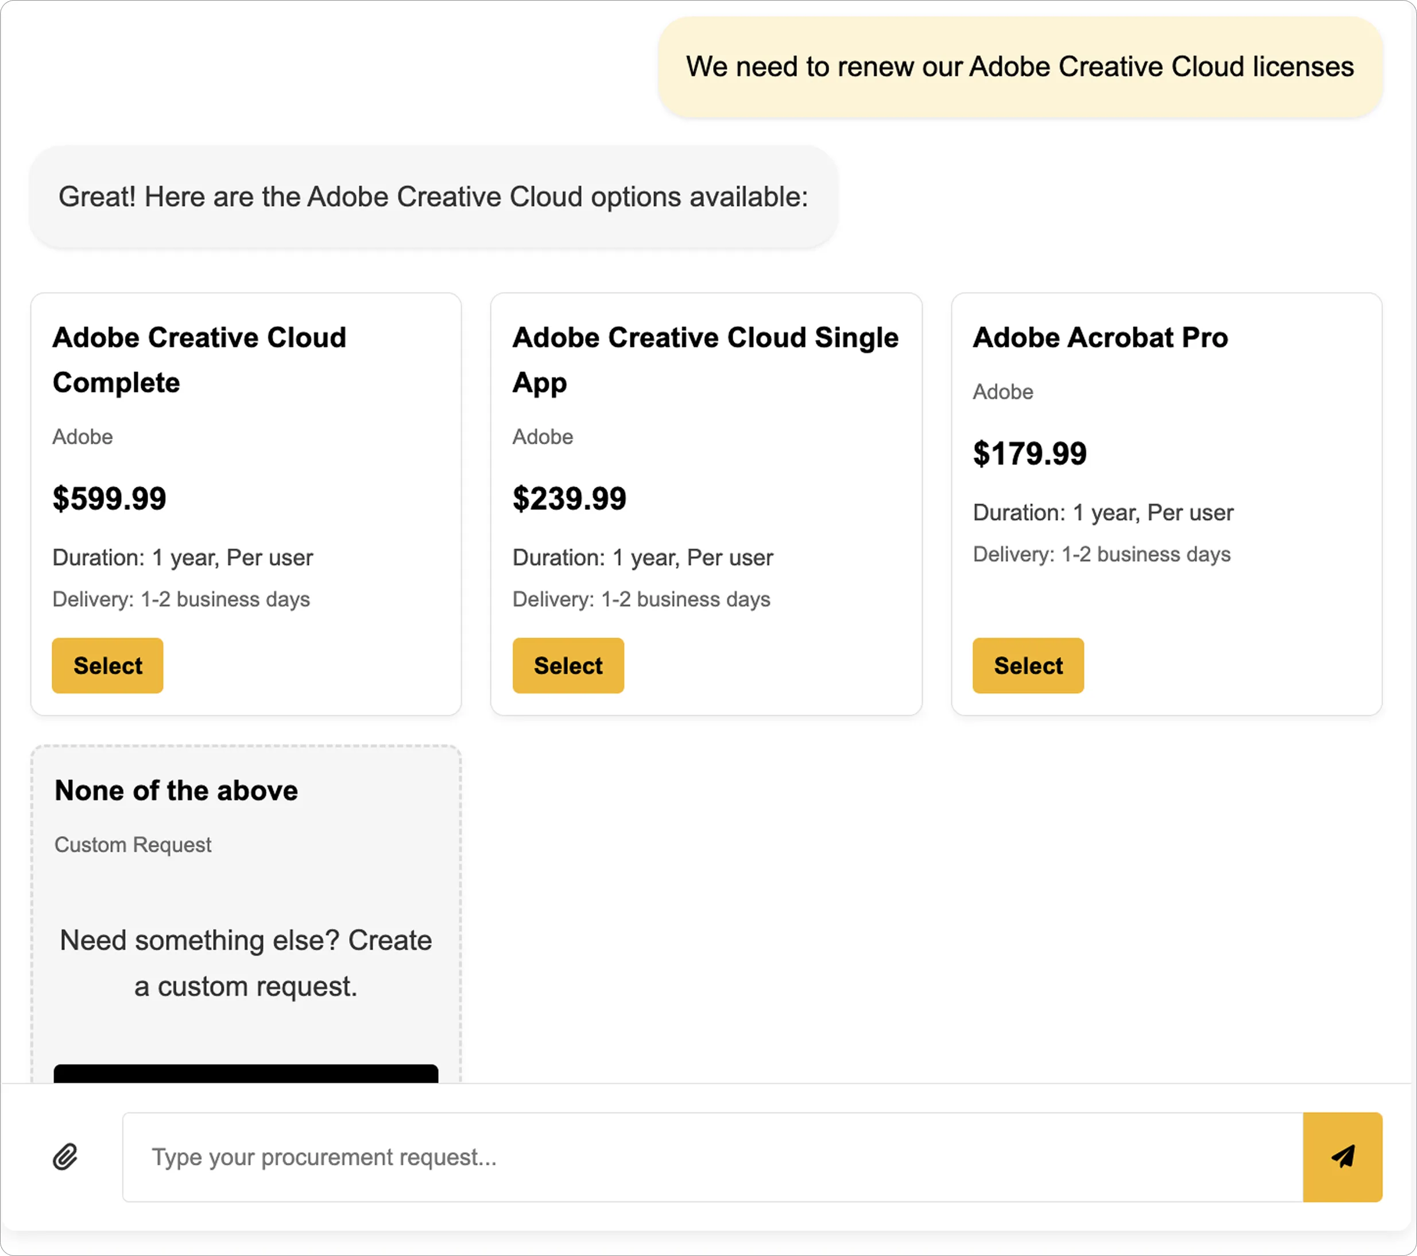Click Duration text in Creative Cloud Complete card
Image resolution: width=1417 pixels, height=1256 pixels.
click(183, 557)
